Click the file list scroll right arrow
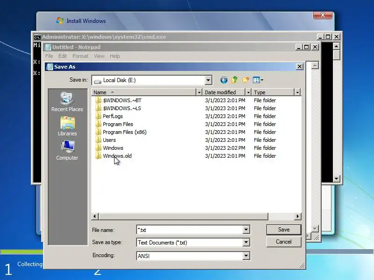This screenshot has height=280, width=374. pyautogui.click(x=298, y=216)
